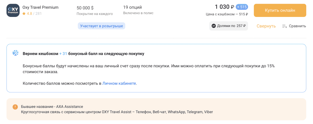Click the blue cashback percent icon

15,53
